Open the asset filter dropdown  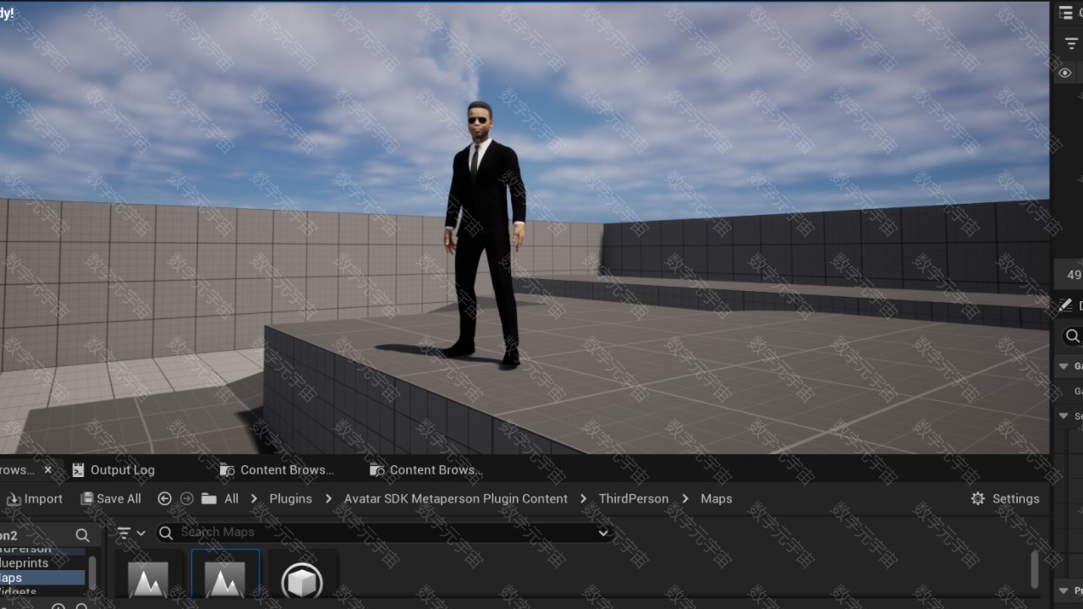131,533
